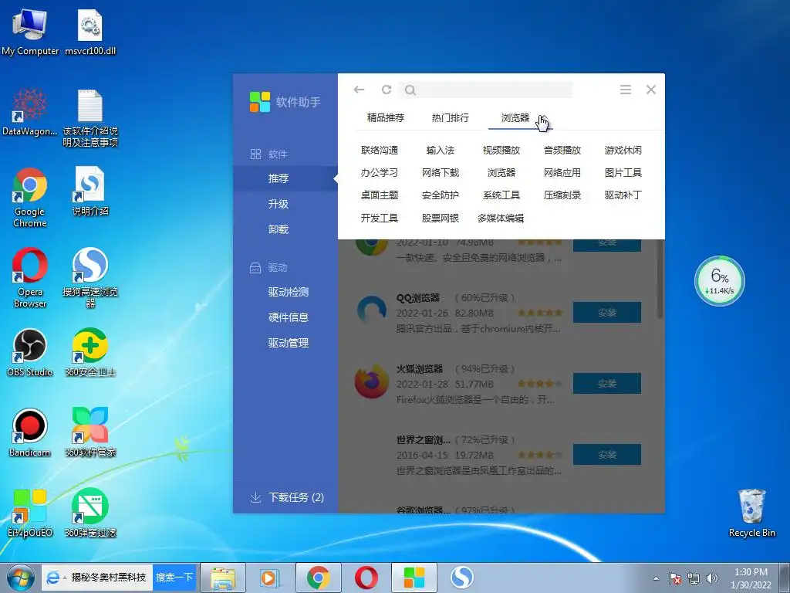This screenshot has width=790, height=593.
Task: Click the refresh icon in 软件助手
Action: (387, 90)
